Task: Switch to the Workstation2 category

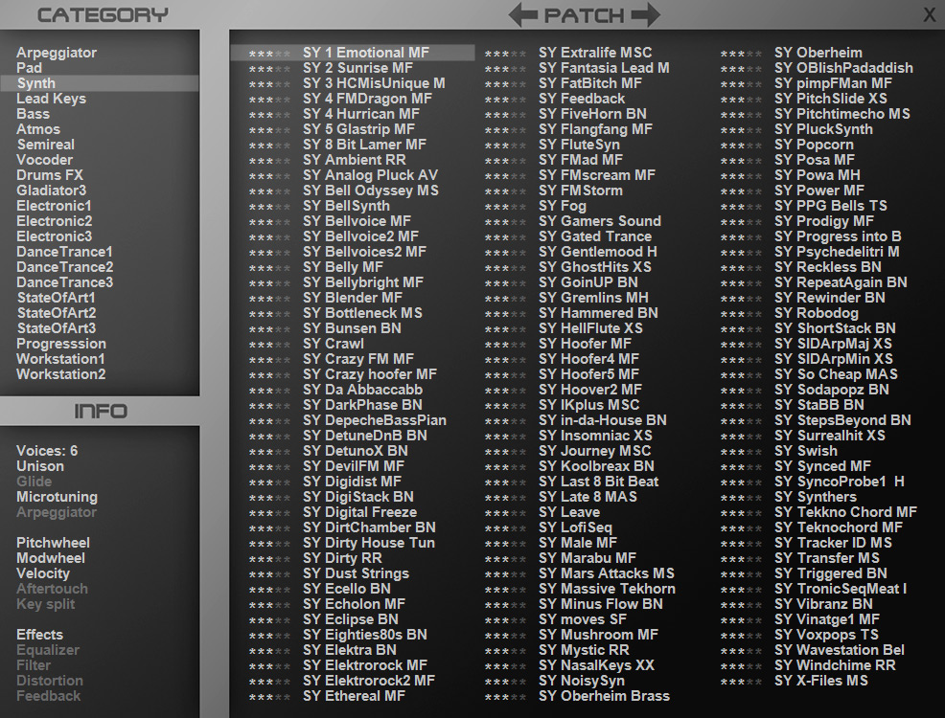Action: [x=60, y=374]
